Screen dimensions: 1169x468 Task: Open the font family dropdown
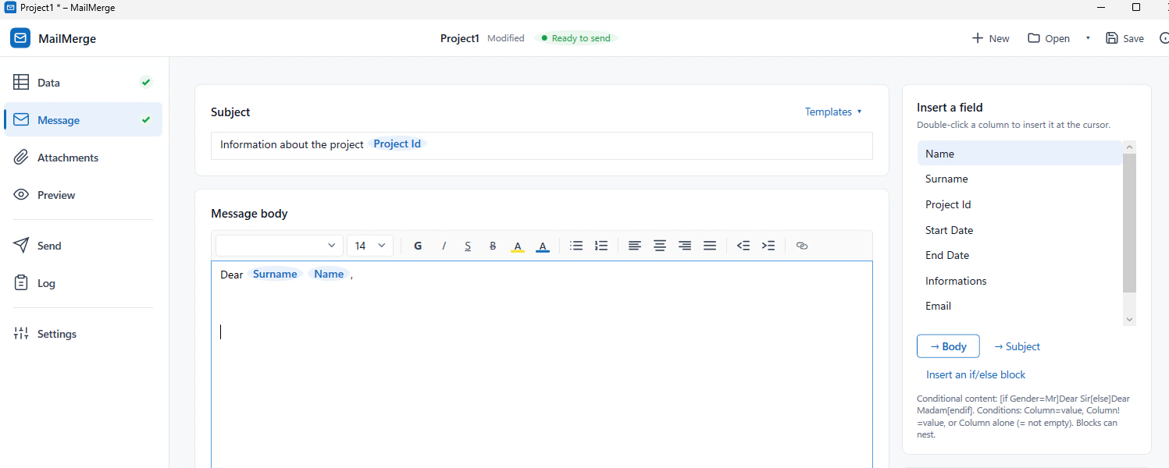(x=280, y=246)
